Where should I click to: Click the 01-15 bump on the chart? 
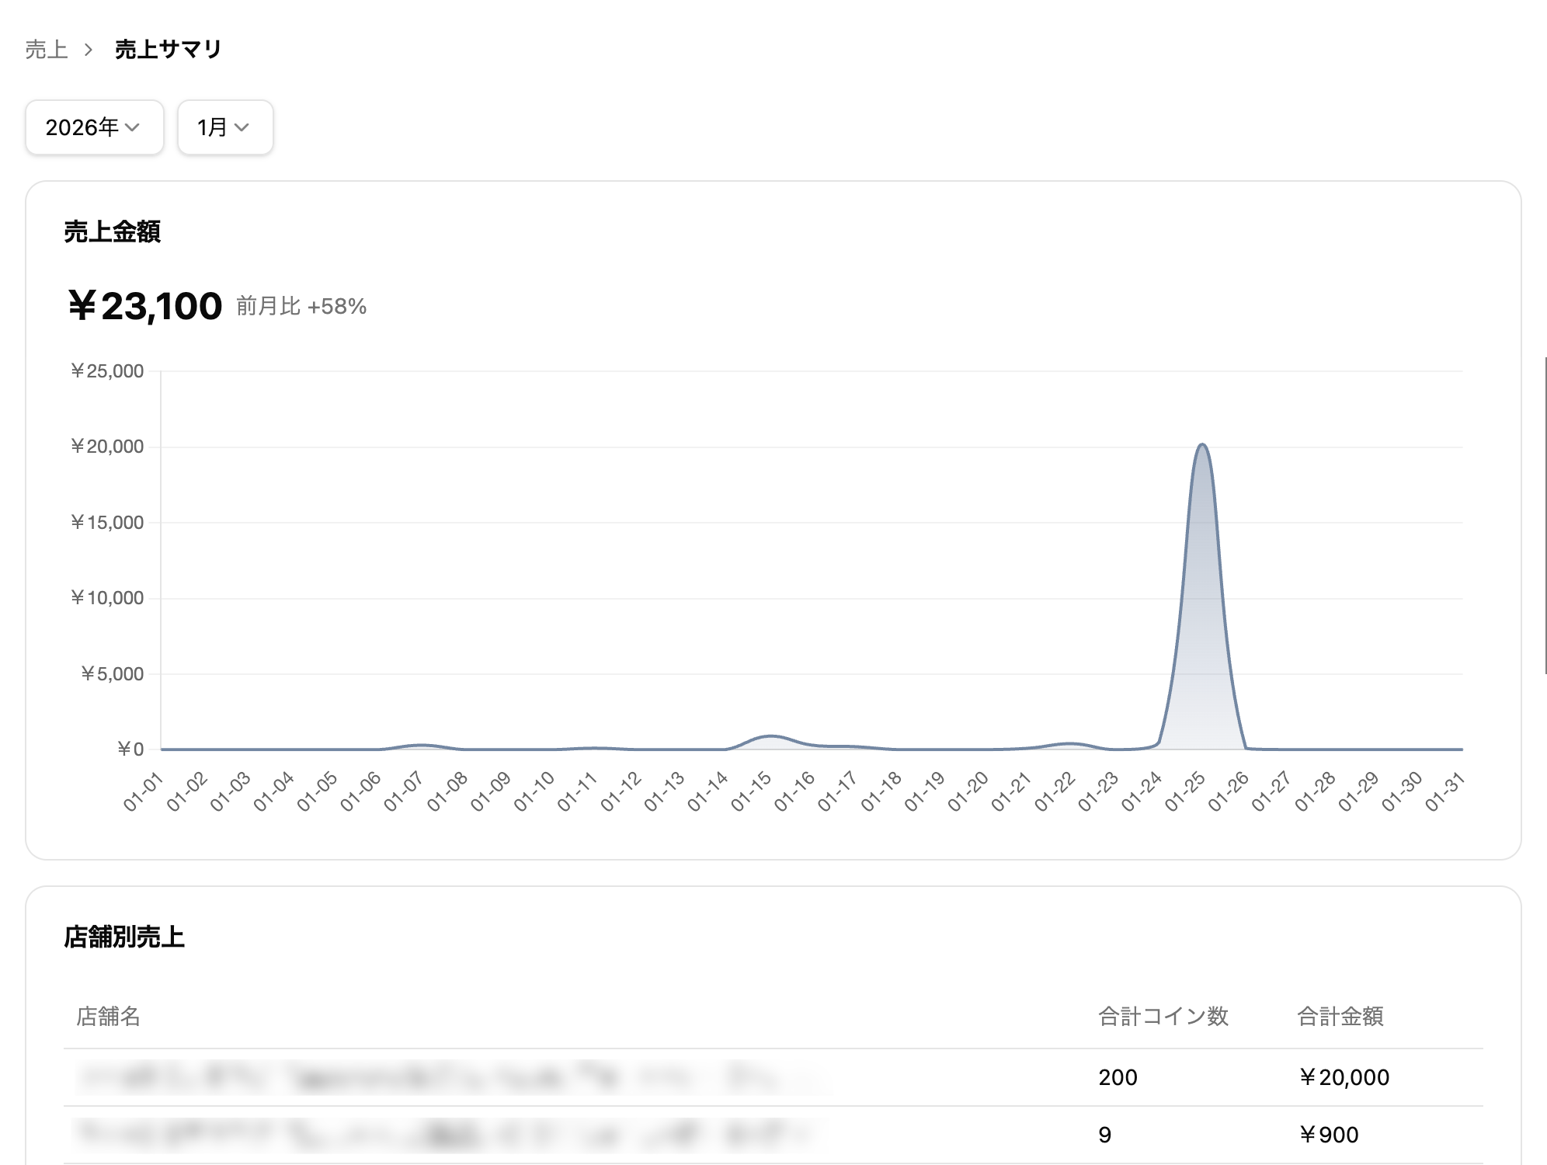point(769,736)
